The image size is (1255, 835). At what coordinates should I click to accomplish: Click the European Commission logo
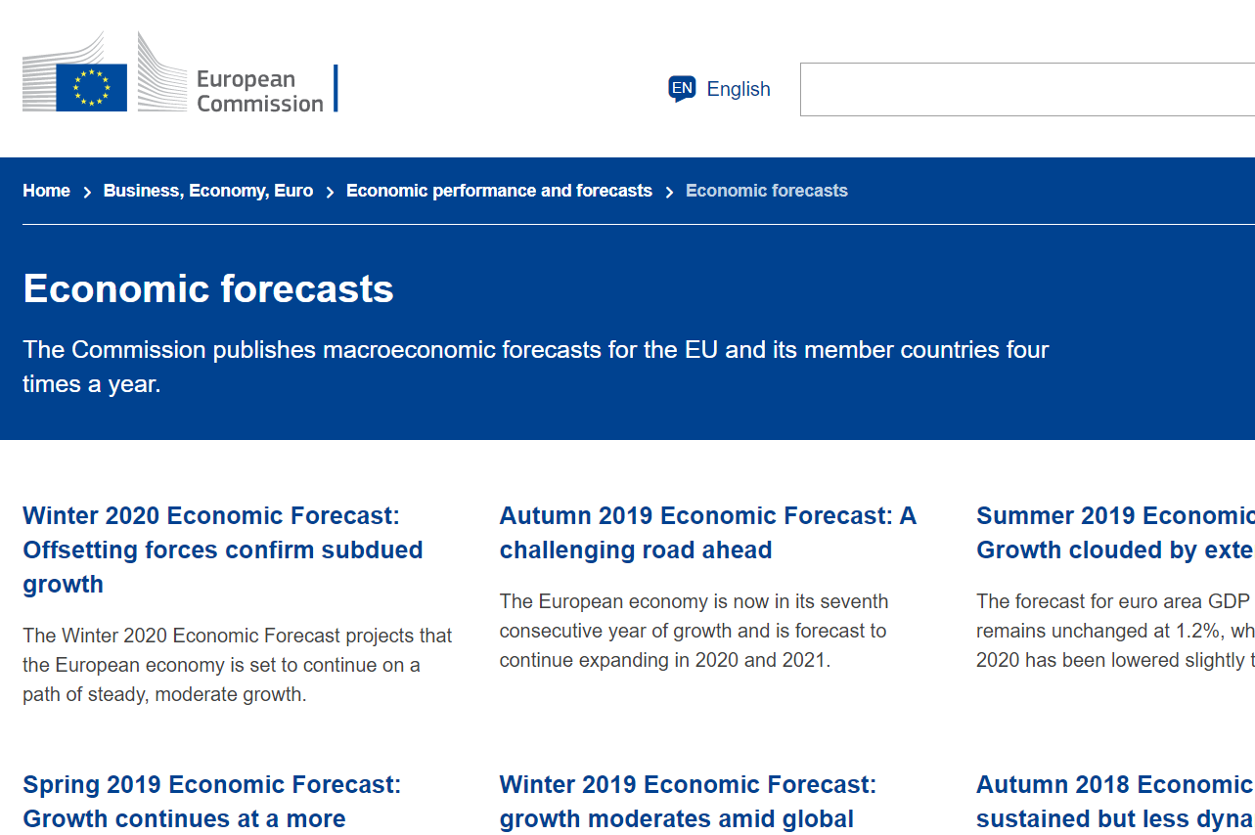180,72
